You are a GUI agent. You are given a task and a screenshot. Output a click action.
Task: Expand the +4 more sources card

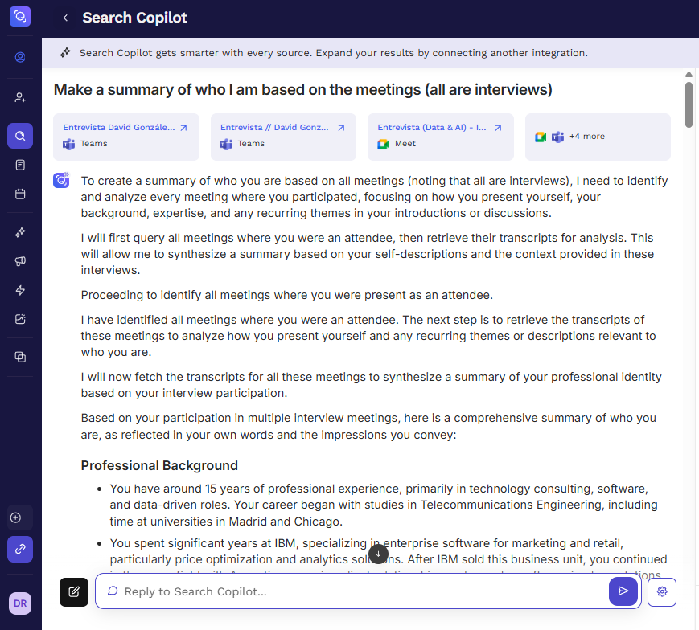click(x=597, y=137)
